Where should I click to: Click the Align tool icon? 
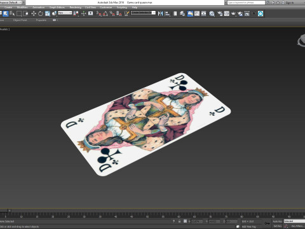(x=167, y=13)
